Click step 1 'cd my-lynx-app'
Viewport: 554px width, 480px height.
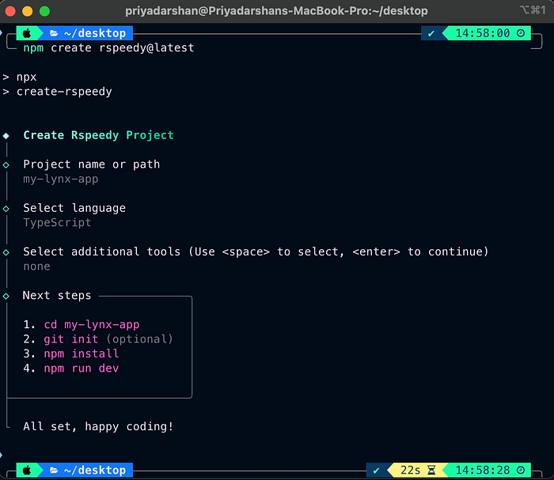tap(82, 325)
